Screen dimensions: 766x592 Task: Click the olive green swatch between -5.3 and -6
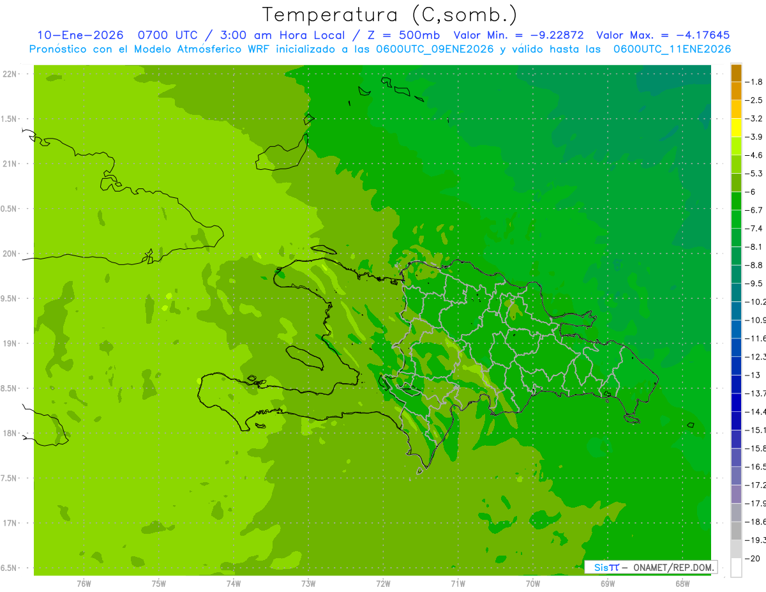[x=736, y=183]
